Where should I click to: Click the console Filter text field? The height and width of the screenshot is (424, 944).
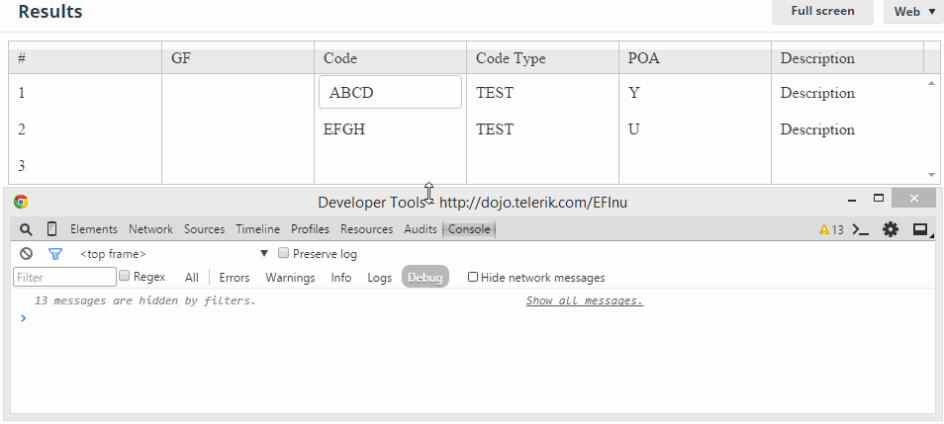(x=64, y=278)
